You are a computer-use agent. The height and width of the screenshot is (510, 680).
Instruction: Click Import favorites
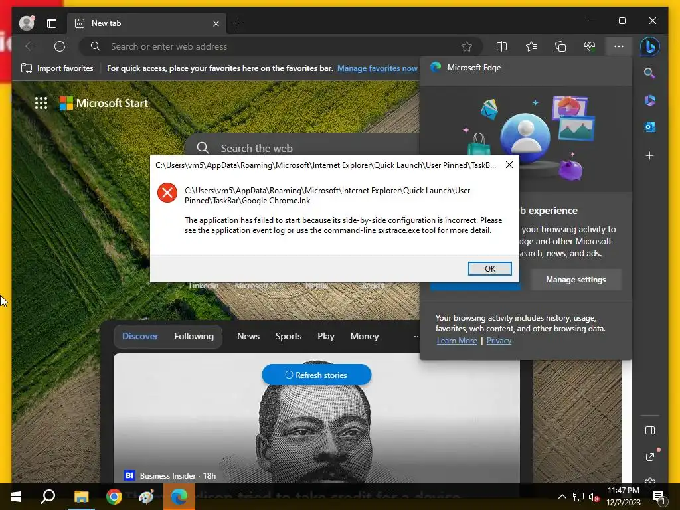point(57,68)
